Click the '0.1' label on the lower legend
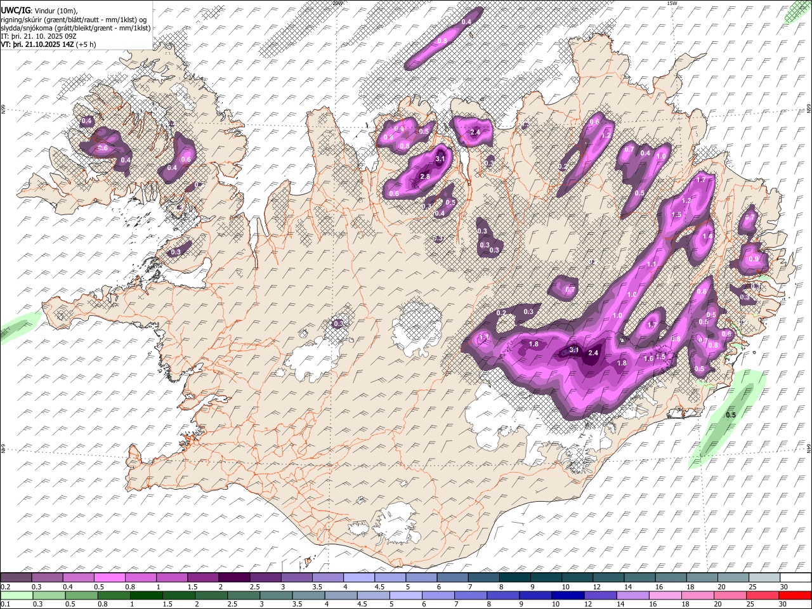The image size is (812, 609). point(6,604)
